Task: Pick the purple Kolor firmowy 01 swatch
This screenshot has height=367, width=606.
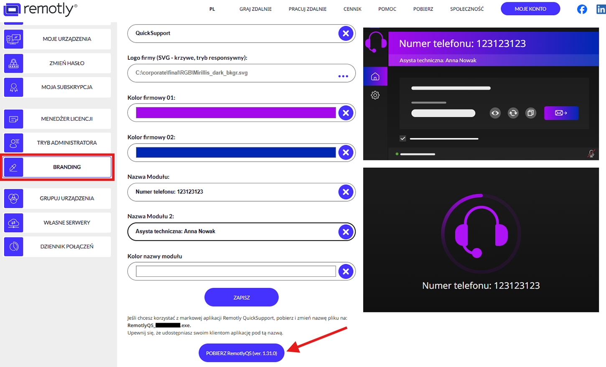Action: coord(236,113)
